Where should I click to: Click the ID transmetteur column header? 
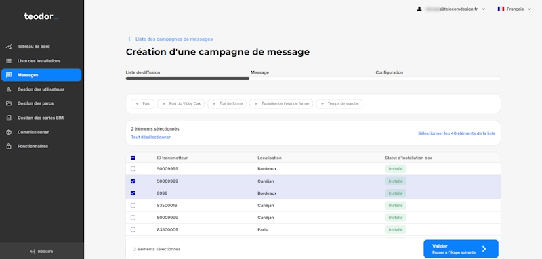(x=172, y=158)
